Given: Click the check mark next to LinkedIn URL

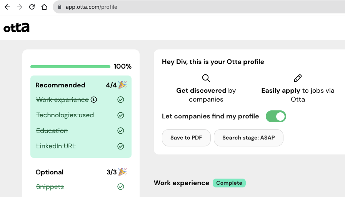Looking at the screenshot, I should [x=120, y=146].
